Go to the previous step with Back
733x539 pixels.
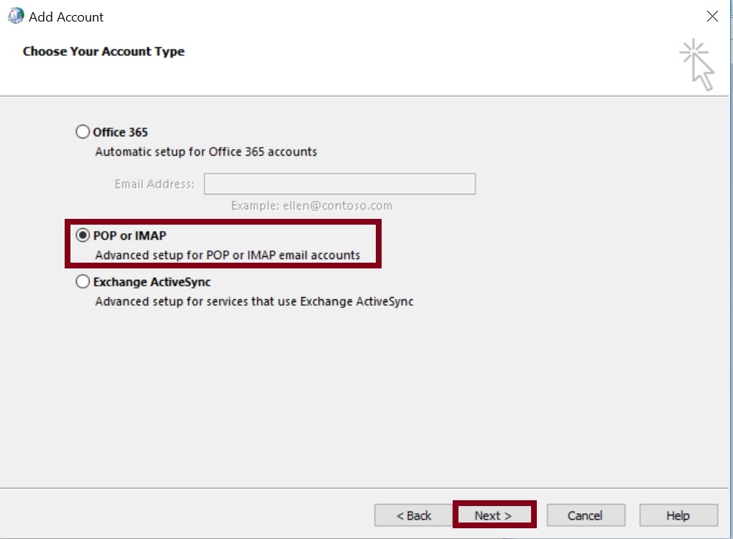pyautogui.click(x=414, y=515)
